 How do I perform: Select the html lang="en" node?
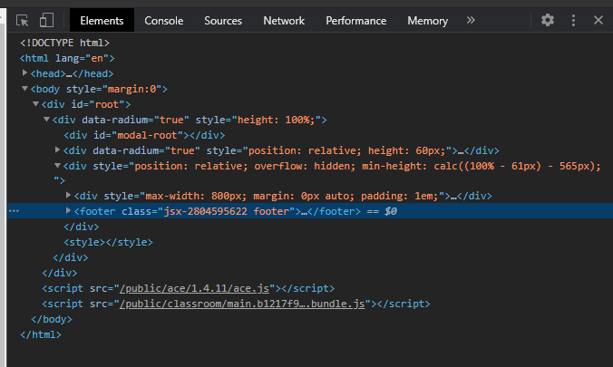tap(67, 58)
